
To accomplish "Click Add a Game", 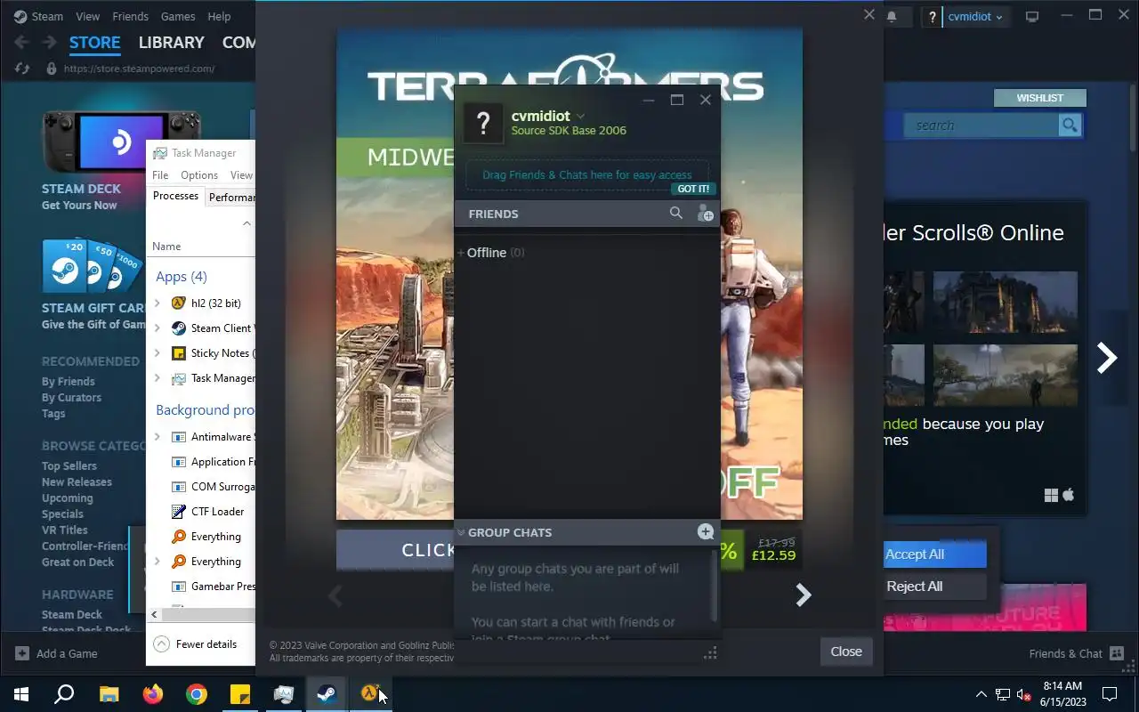I will point(57,653).
